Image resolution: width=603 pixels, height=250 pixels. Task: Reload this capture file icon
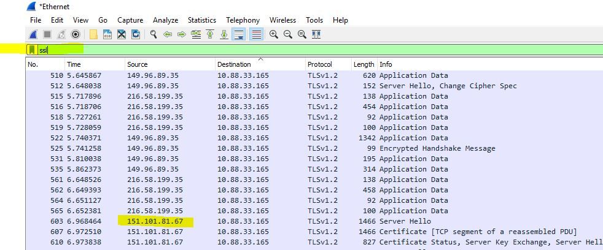pos(135,34)
